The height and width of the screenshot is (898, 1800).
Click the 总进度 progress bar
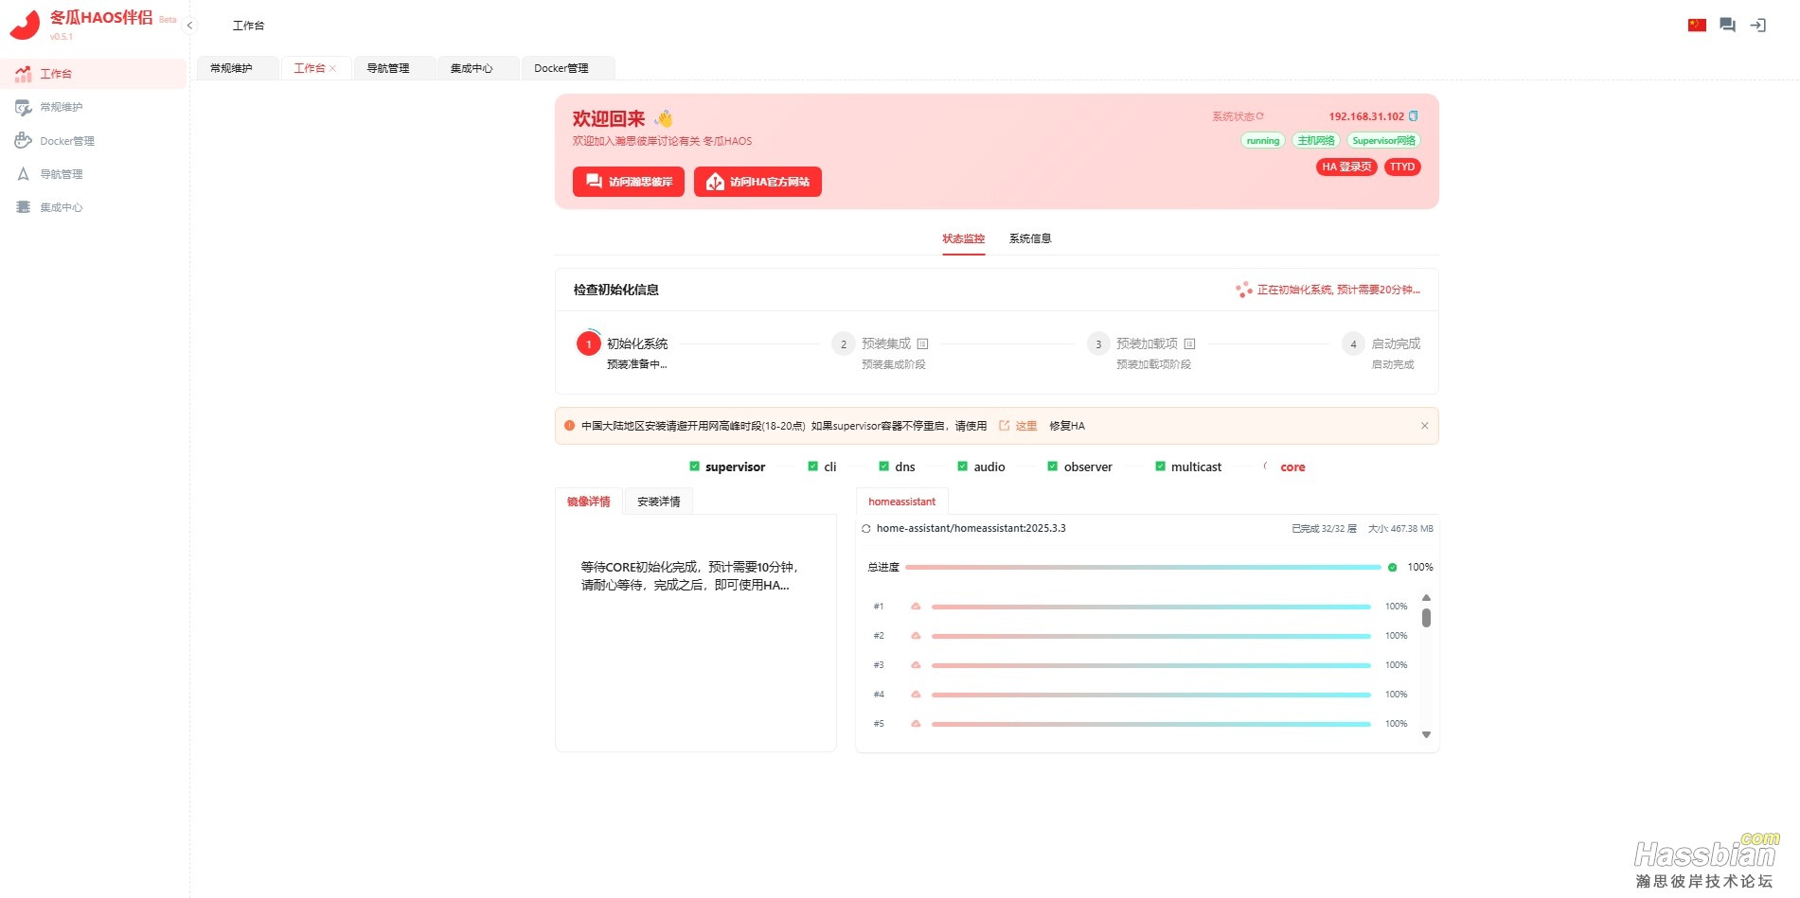pos(1143,568)
